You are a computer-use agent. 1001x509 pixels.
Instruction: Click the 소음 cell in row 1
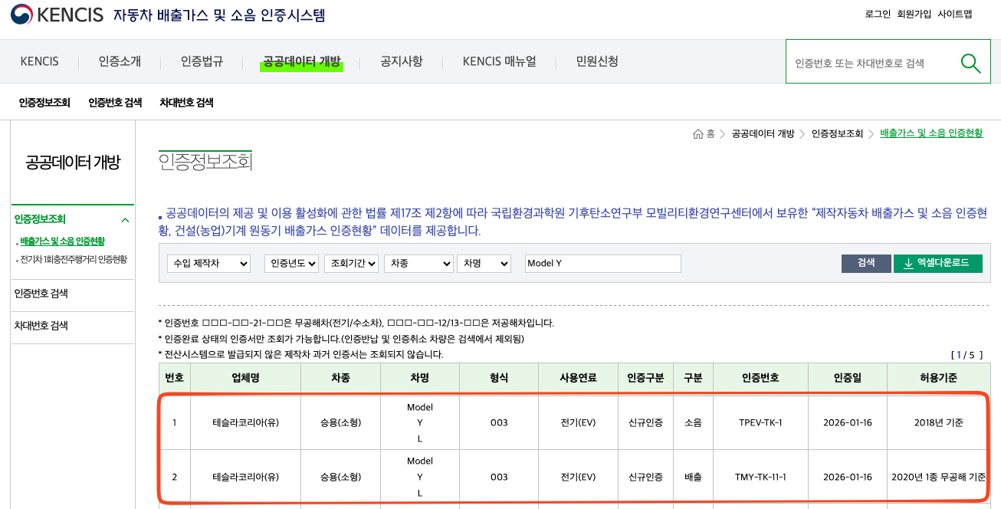point(693,422)
